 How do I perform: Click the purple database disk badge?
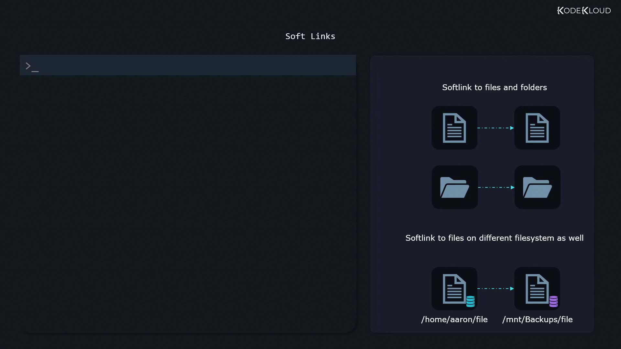[553, 301]
